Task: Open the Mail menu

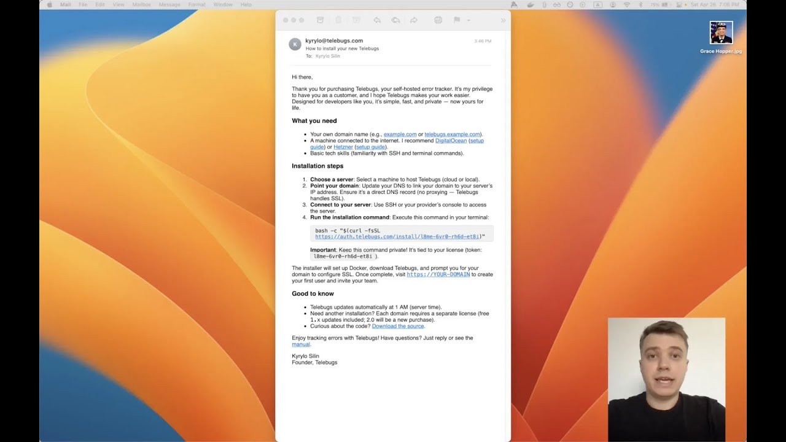Action: 65,4
